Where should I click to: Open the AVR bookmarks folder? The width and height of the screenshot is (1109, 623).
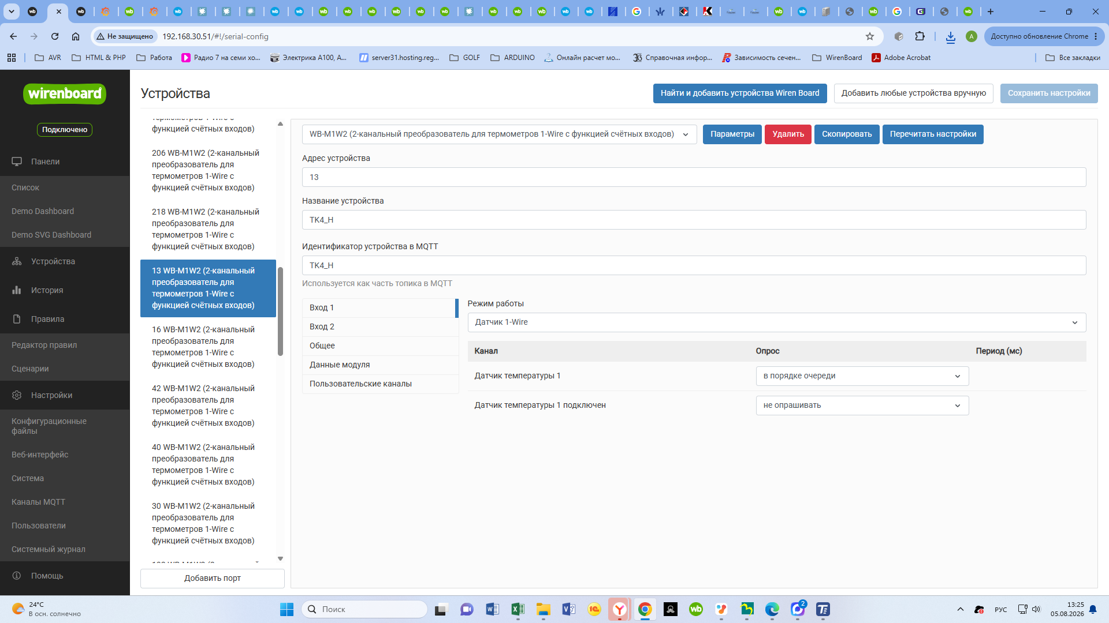(48, 58)
